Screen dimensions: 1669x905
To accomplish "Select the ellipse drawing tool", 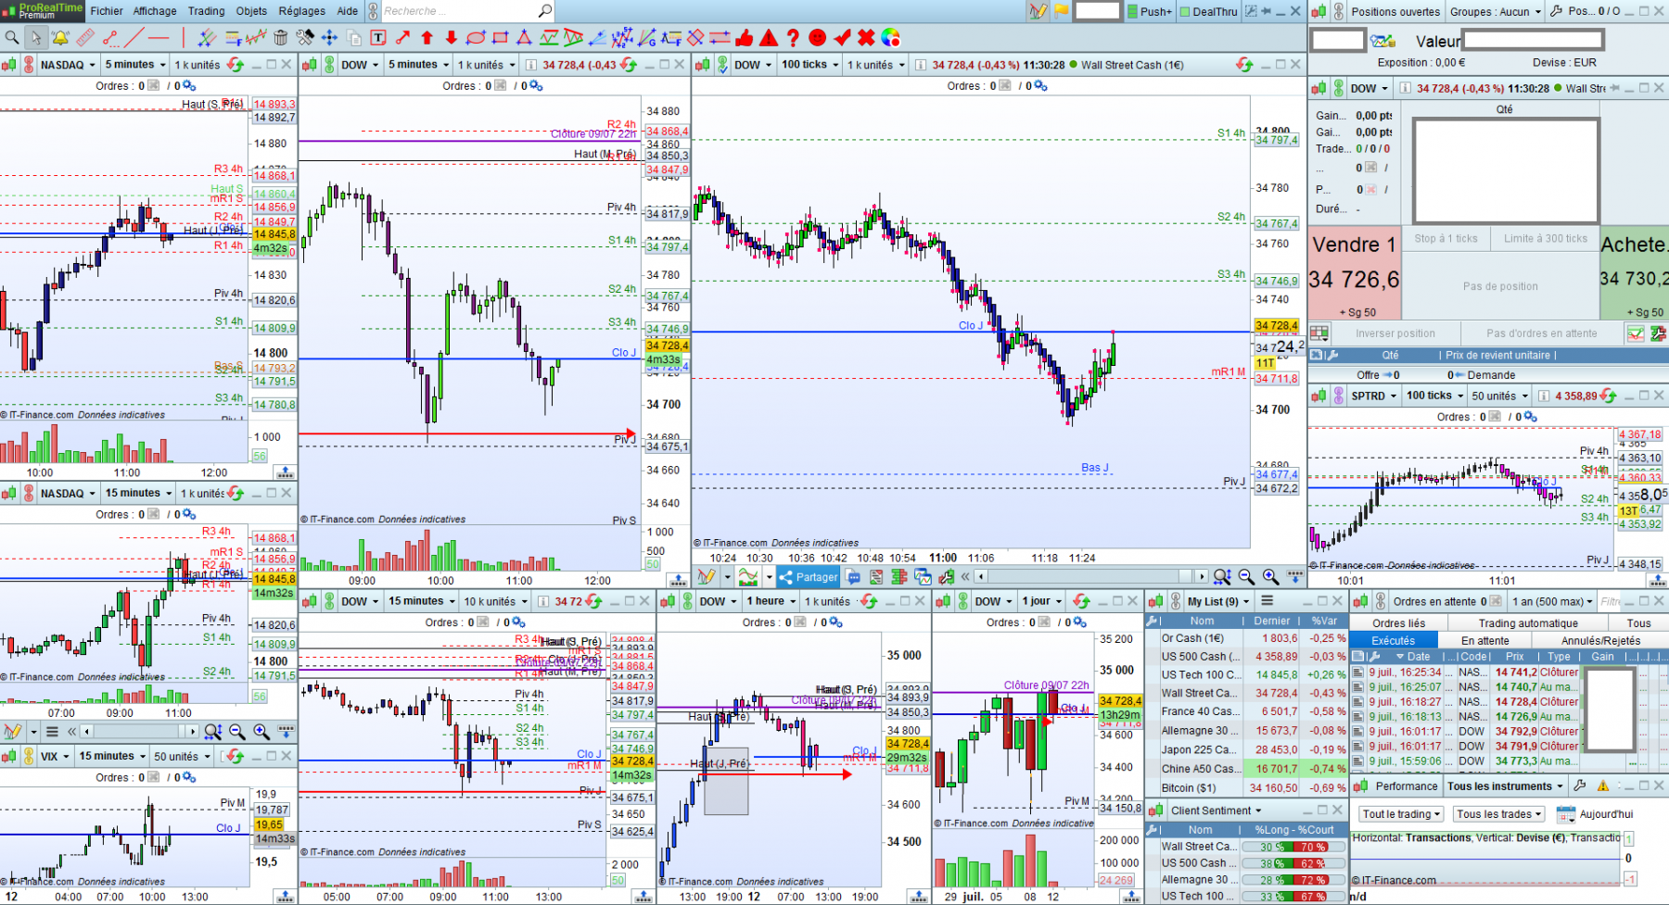I will (x=476, y=38).
